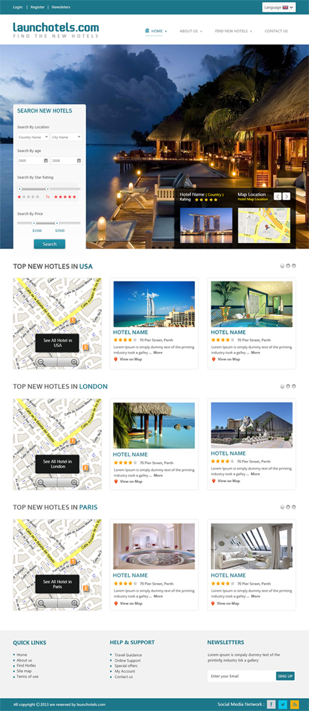309x711 pixels.
Task: Open the FIND NEW HOTELS menu
Action: coord(234,31)
